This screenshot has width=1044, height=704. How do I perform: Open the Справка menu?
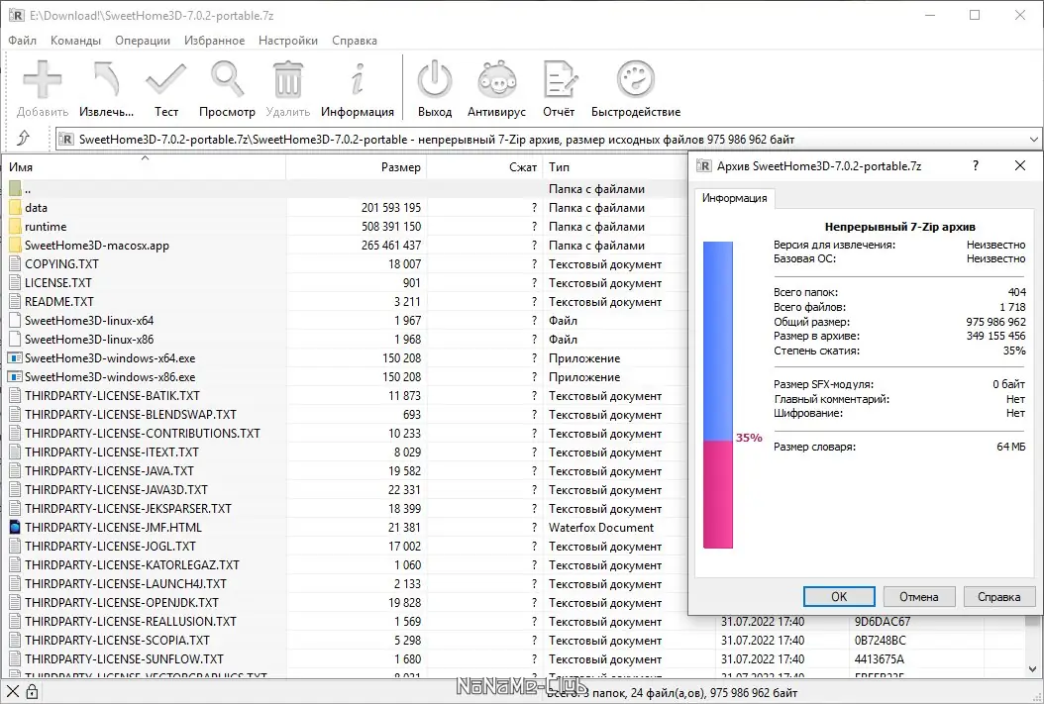click(x=355, y=41)
